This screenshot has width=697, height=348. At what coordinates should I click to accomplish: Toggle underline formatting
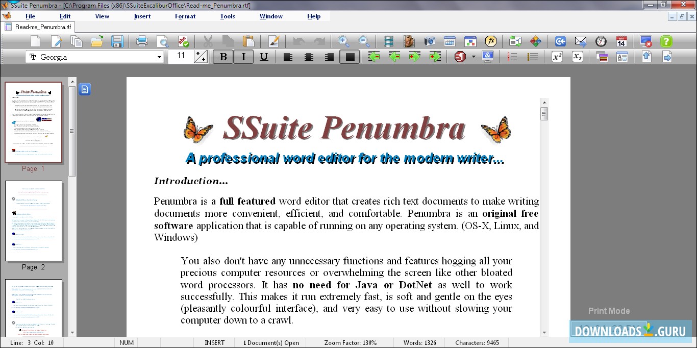tap(264, 57)
